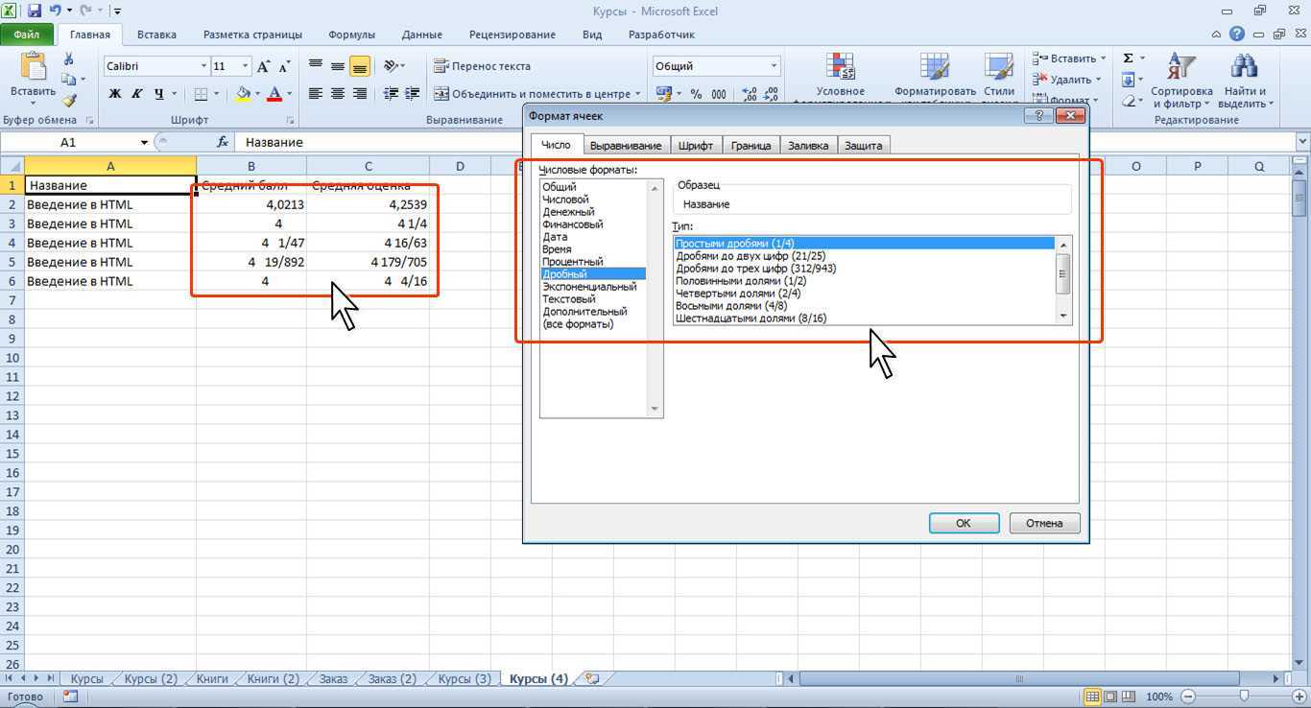The image size is (1311, 708).
Task: Click column D header
Action: point(460,166)
